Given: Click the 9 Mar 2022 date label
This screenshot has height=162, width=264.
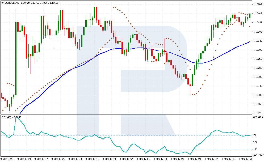Looking at the screenshot, I should (7, 159).
